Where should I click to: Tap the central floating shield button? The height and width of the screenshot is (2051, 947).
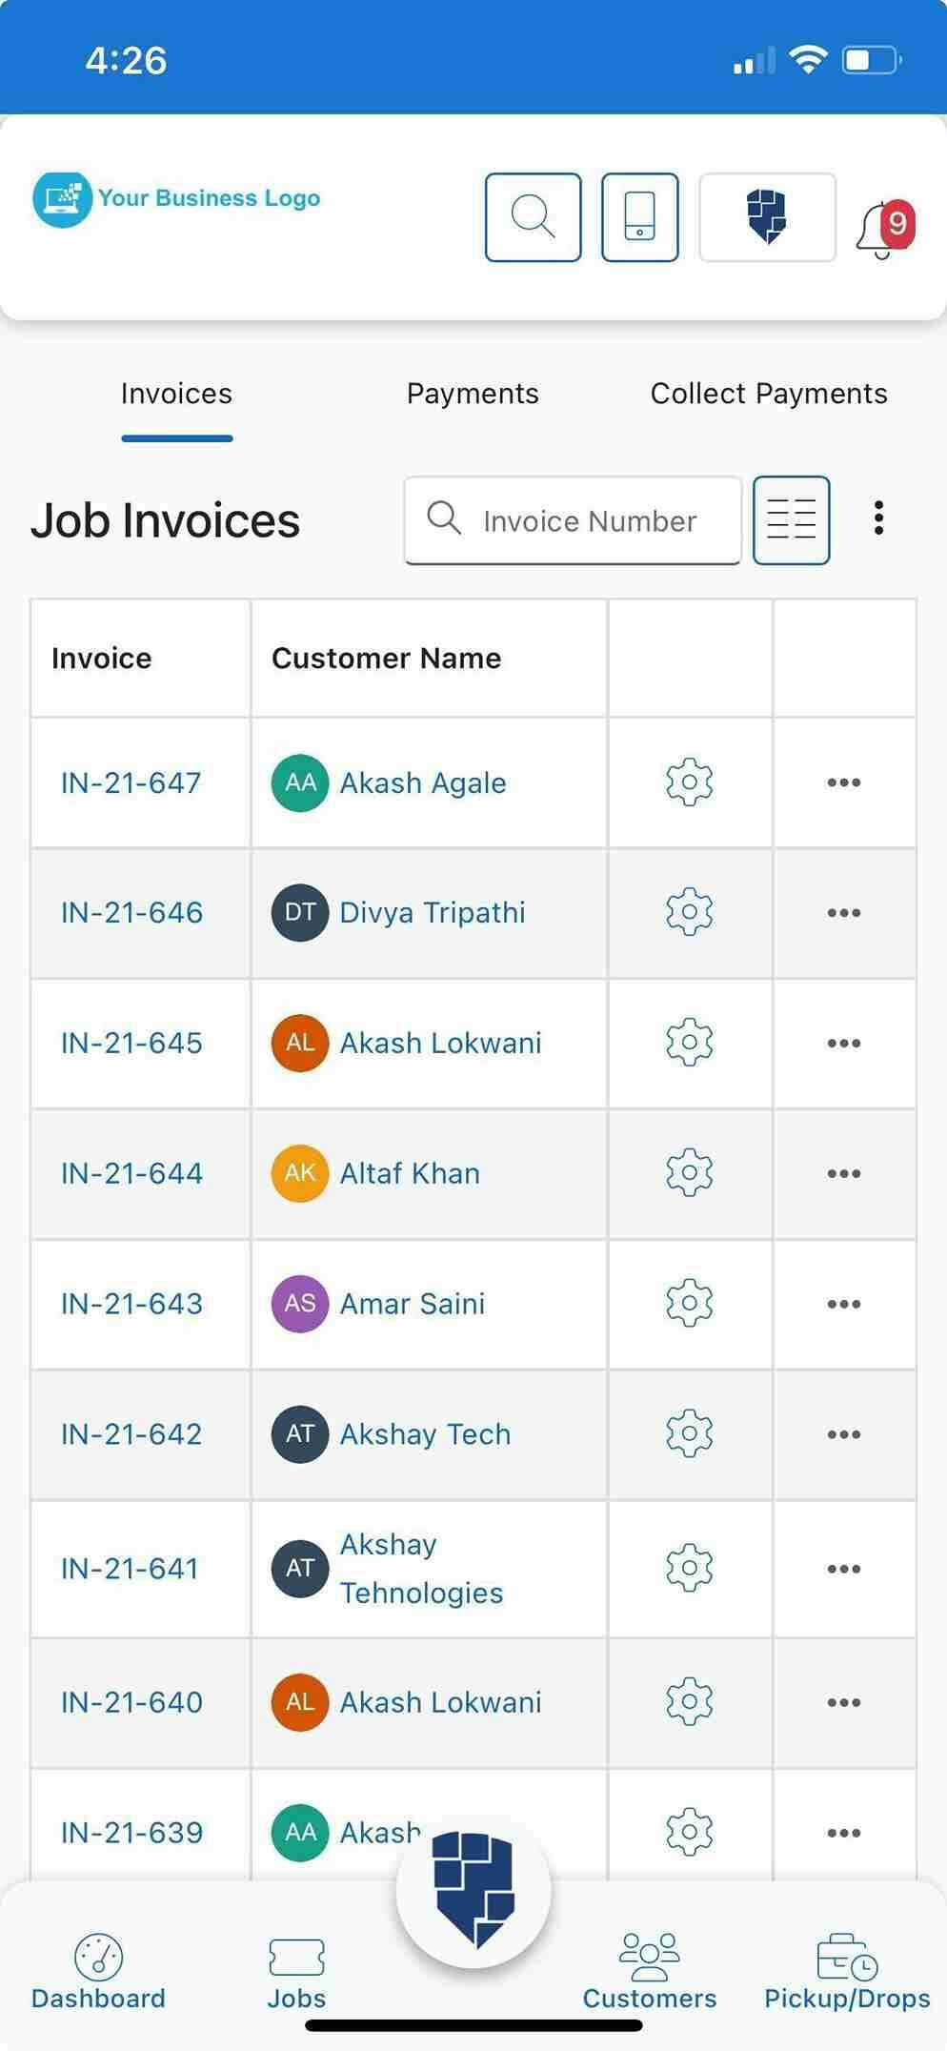[x=473, y=1889]
